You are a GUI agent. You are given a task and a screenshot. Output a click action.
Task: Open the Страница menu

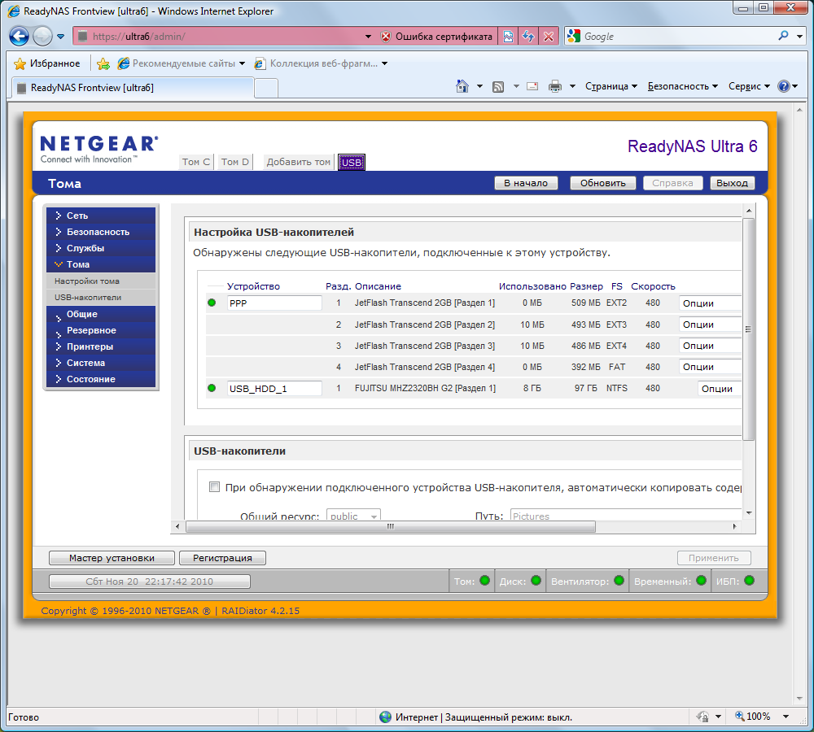pos(611,87)
